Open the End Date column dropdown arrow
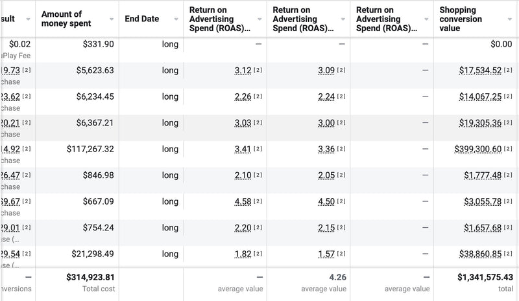Screen dimensions: 519x301 (176, 19)
